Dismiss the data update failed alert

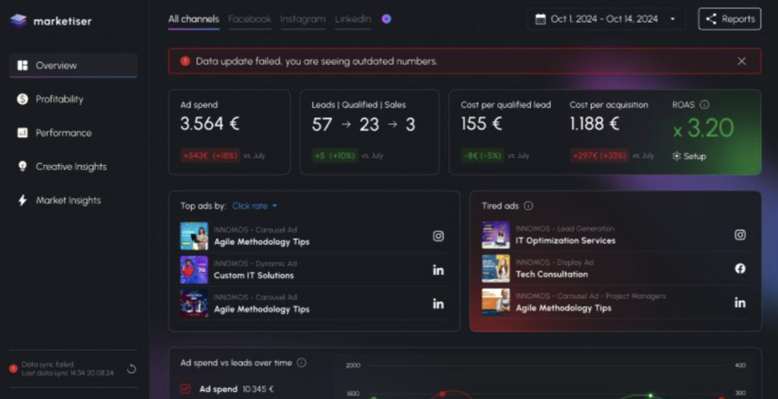[742, 61]
